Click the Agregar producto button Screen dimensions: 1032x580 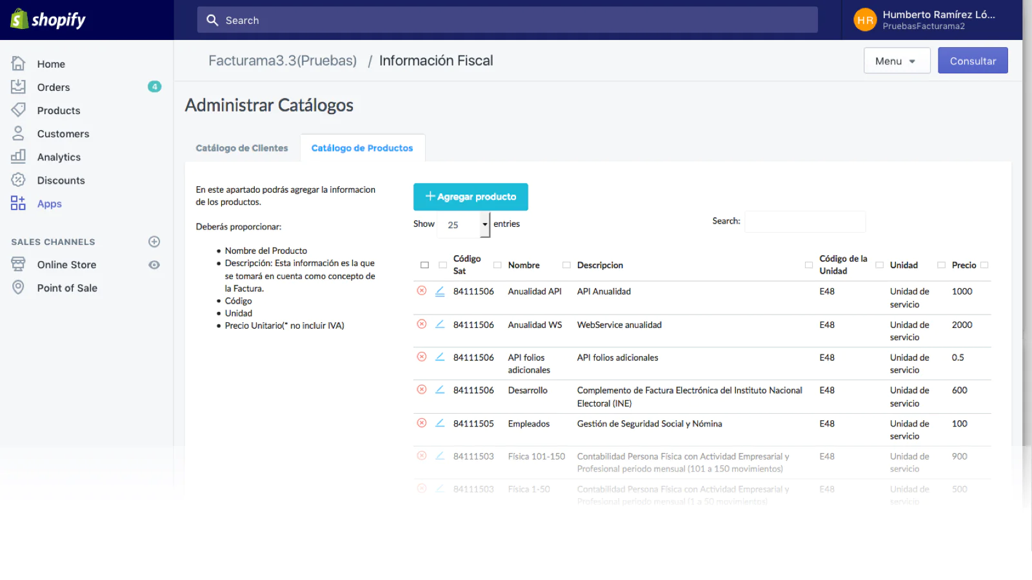click(x=470, y=197)
